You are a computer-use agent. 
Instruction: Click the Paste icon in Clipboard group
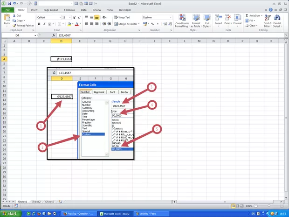tap(7, 19)
